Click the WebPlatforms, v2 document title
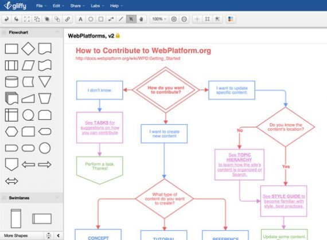Screen dimensions: 327x240 [91, 36]
